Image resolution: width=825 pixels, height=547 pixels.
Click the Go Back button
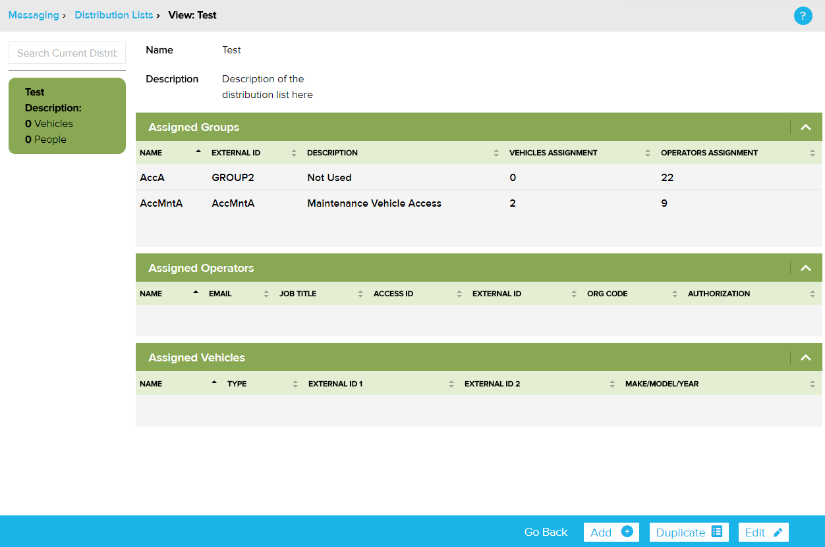546,532
